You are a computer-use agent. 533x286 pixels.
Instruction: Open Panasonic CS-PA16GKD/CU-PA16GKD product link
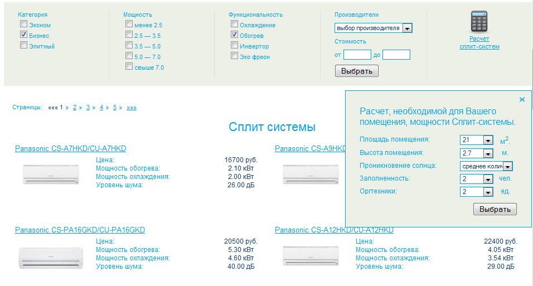click(x=80, y=230)
